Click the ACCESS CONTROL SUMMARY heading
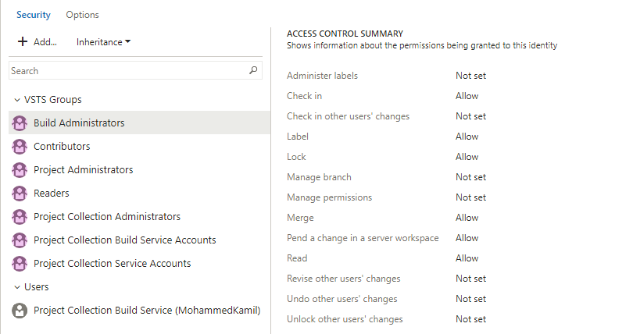 coord(345,34)
